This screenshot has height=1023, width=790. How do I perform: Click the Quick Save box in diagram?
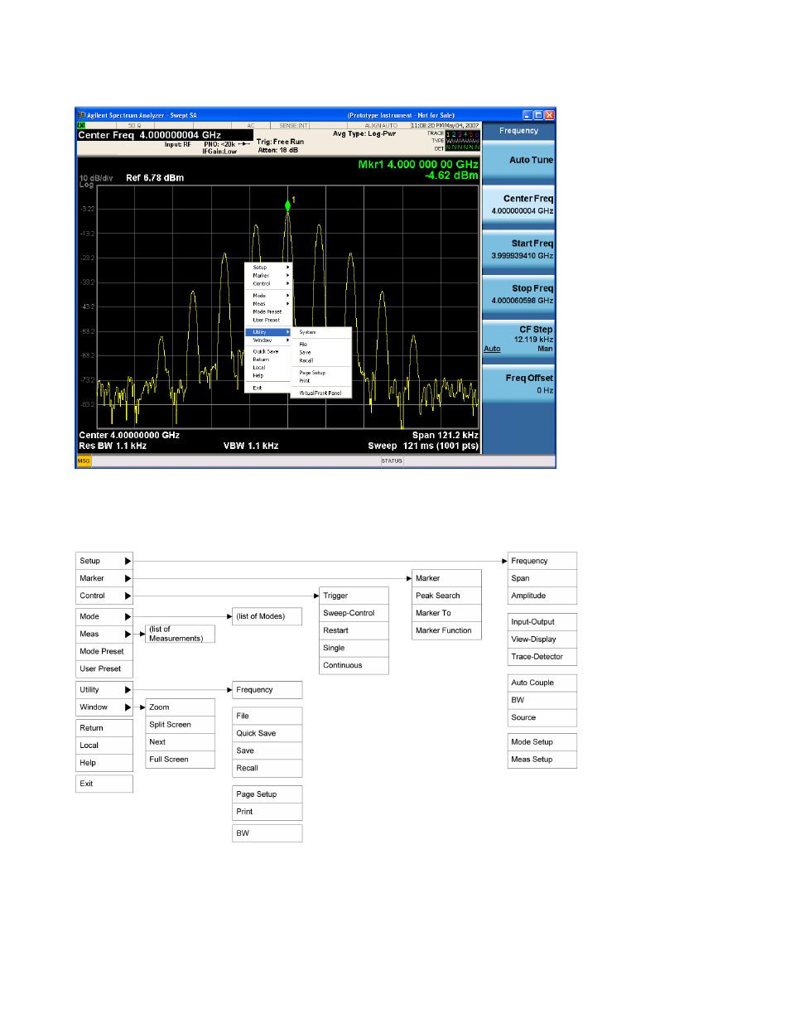point(267,733)
